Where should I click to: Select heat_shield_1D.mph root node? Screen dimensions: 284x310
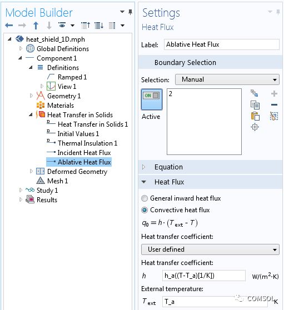[56, 39]
